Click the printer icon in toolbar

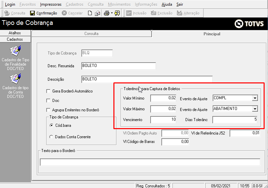pos(106,13)
